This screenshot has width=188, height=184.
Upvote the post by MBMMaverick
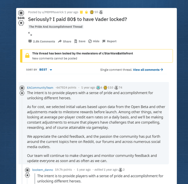point(21,13)
